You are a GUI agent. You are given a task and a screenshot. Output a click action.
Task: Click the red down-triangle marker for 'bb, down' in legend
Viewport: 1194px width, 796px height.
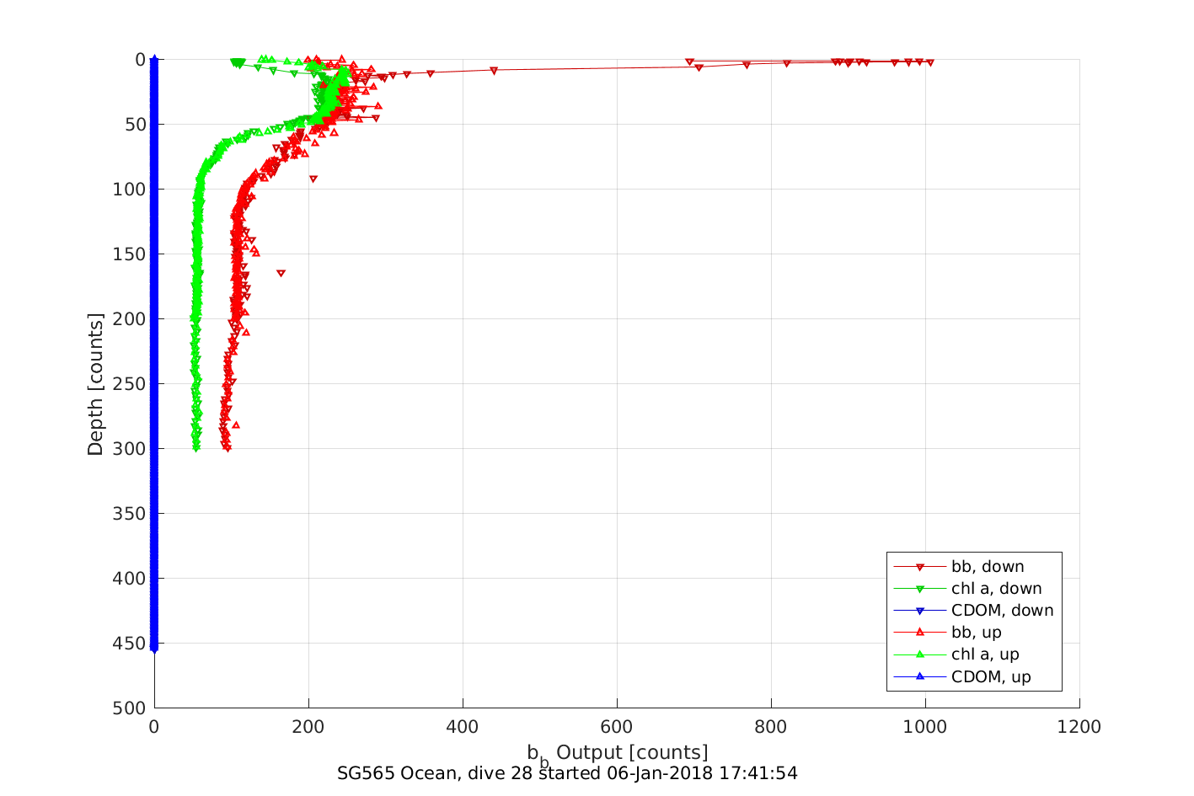point(920,567)
